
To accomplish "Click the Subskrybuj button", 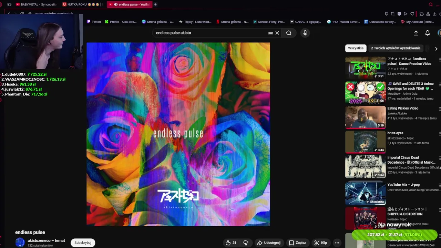I will pyautogui.click(x=83, y=242).
